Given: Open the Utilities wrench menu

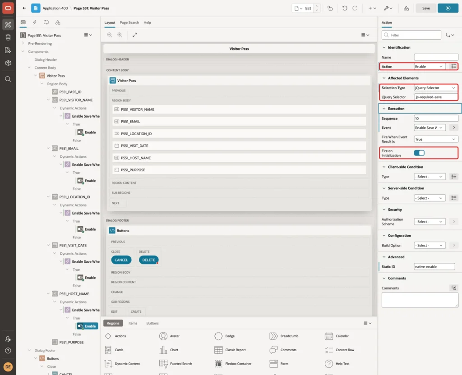Looking at the screenshot, I should click(388, 8).
